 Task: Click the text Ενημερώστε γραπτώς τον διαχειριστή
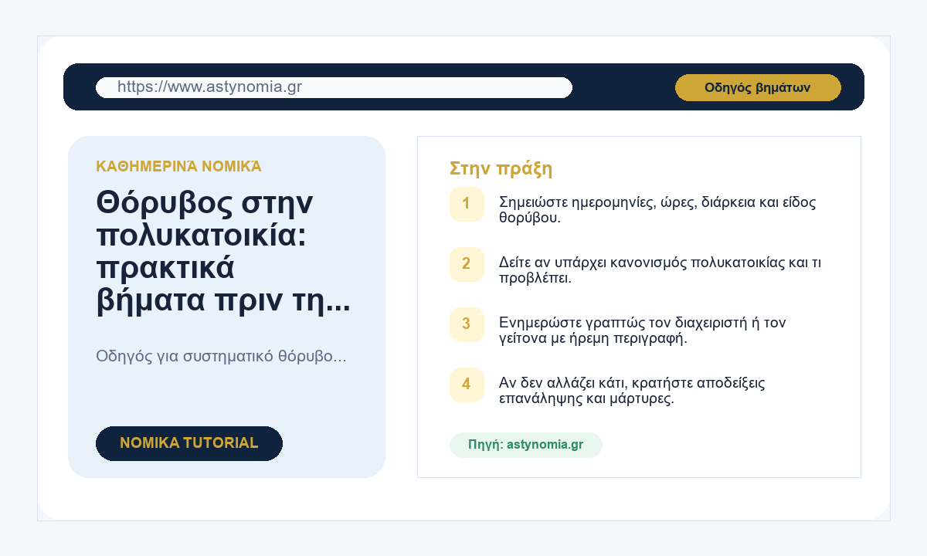coord(642,331)
